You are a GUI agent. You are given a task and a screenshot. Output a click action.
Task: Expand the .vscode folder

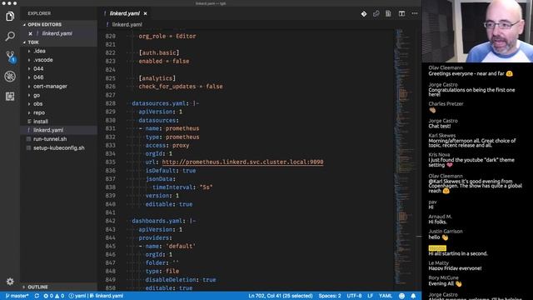(x=42, y=60)
